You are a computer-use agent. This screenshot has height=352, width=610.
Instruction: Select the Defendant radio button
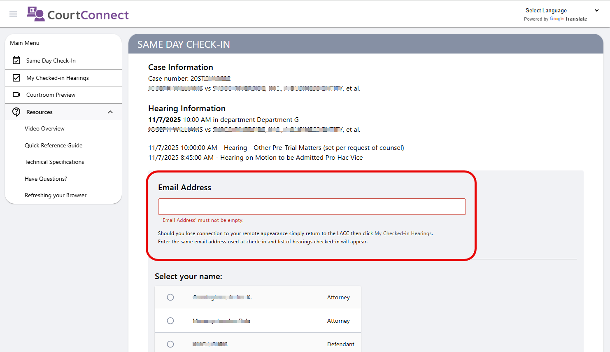click(x=170, y=344)
